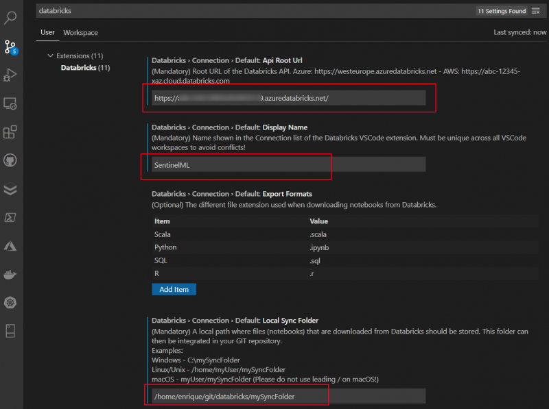Click the Display Name field containing SentinelML
This screenshot has height=409, width=549.
click(288, 164)
